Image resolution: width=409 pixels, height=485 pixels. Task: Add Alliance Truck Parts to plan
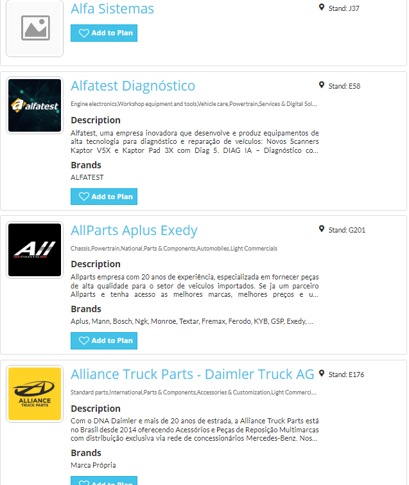click(x=104, y=481)
